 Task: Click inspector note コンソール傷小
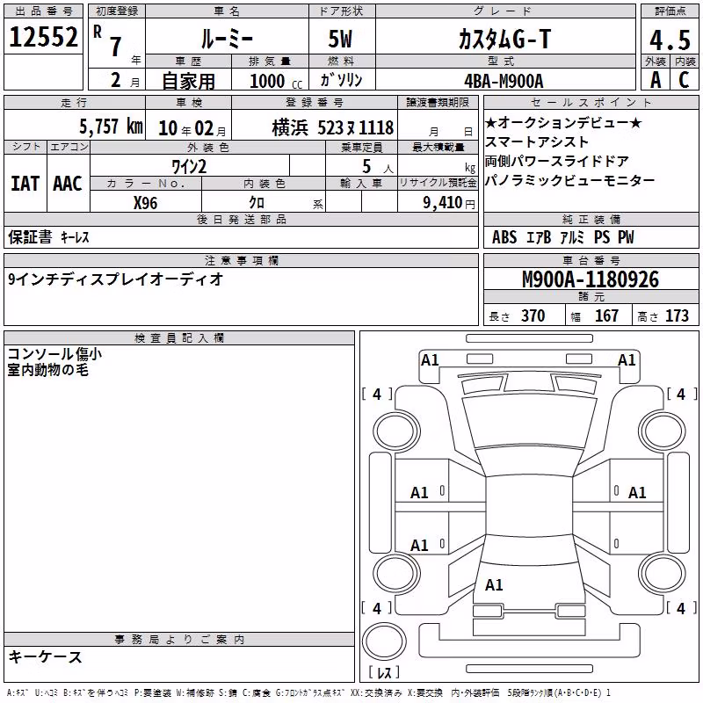54,354
